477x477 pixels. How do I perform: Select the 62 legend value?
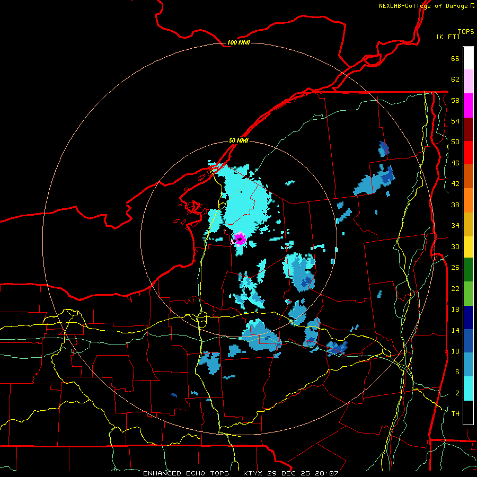[x=455, y=79]
